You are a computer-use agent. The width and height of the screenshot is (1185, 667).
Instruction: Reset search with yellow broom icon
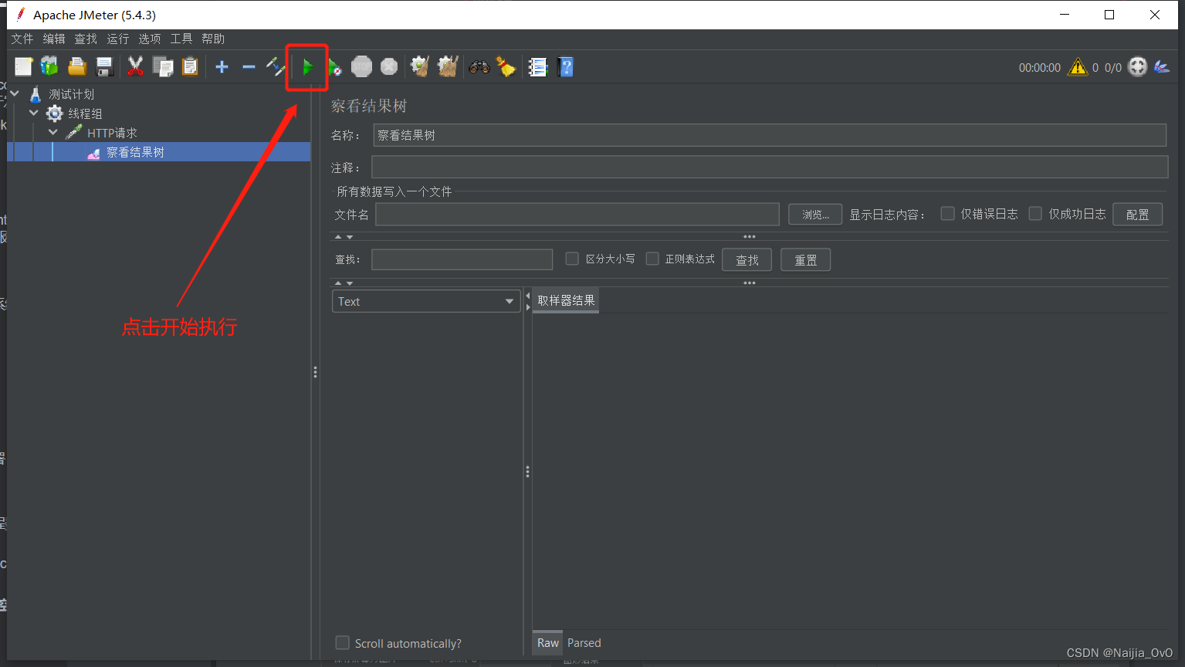(506, 67)
